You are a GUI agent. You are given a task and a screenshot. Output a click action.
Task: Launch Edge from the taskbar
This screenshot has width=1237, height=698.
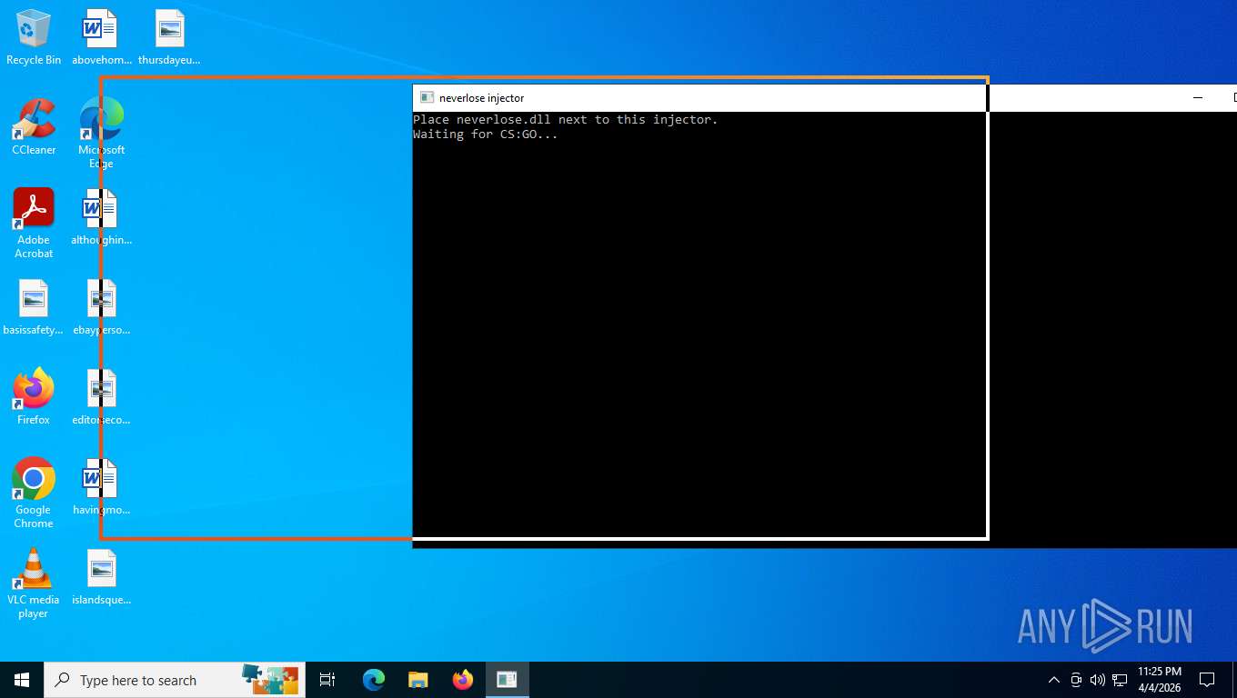click(x=374, y=680)
